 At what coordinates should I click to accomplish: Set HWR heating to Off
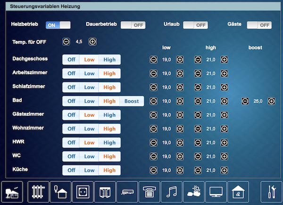coord(71,142)
